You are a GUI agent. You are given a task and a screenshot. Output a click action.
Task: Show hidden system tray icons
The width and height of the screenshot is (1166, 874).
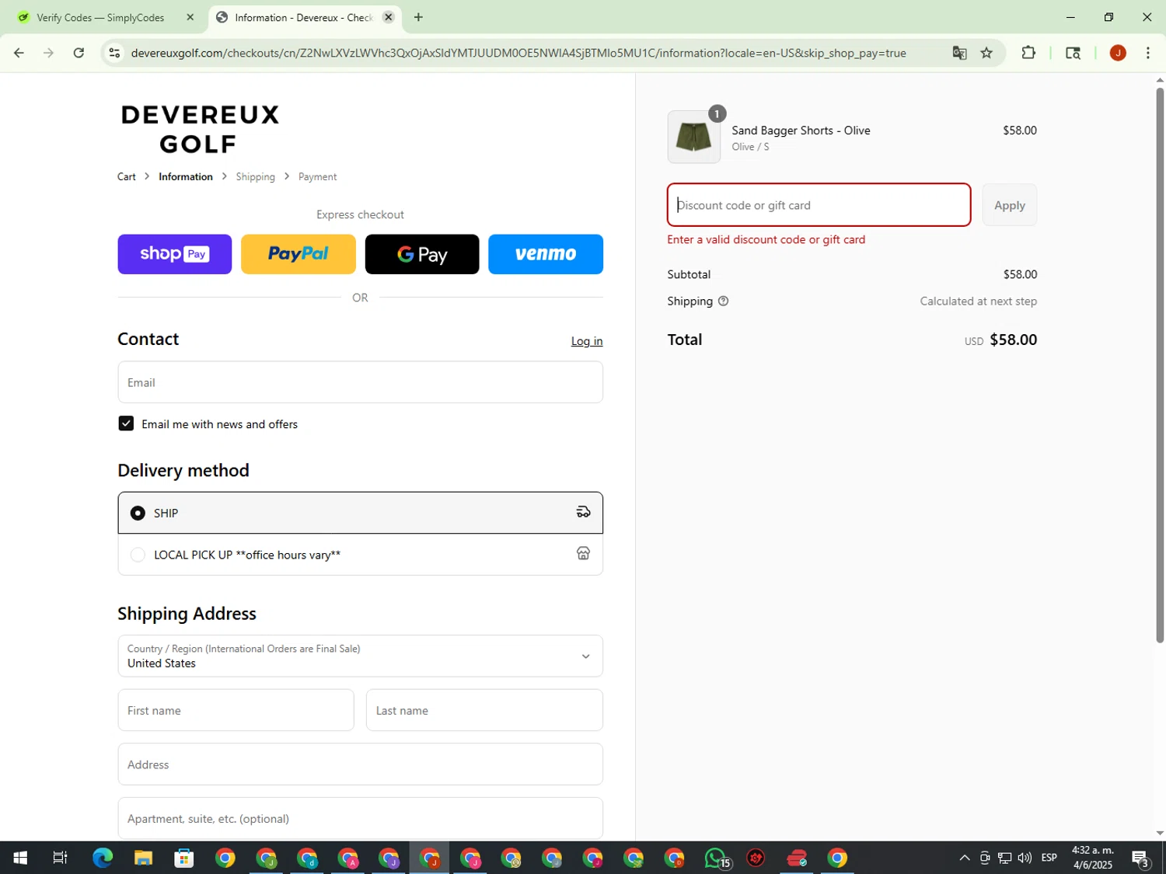coord(965,858)
